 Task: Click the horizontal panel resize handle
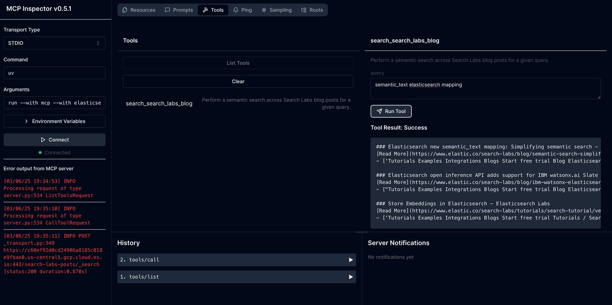(362, 232)
